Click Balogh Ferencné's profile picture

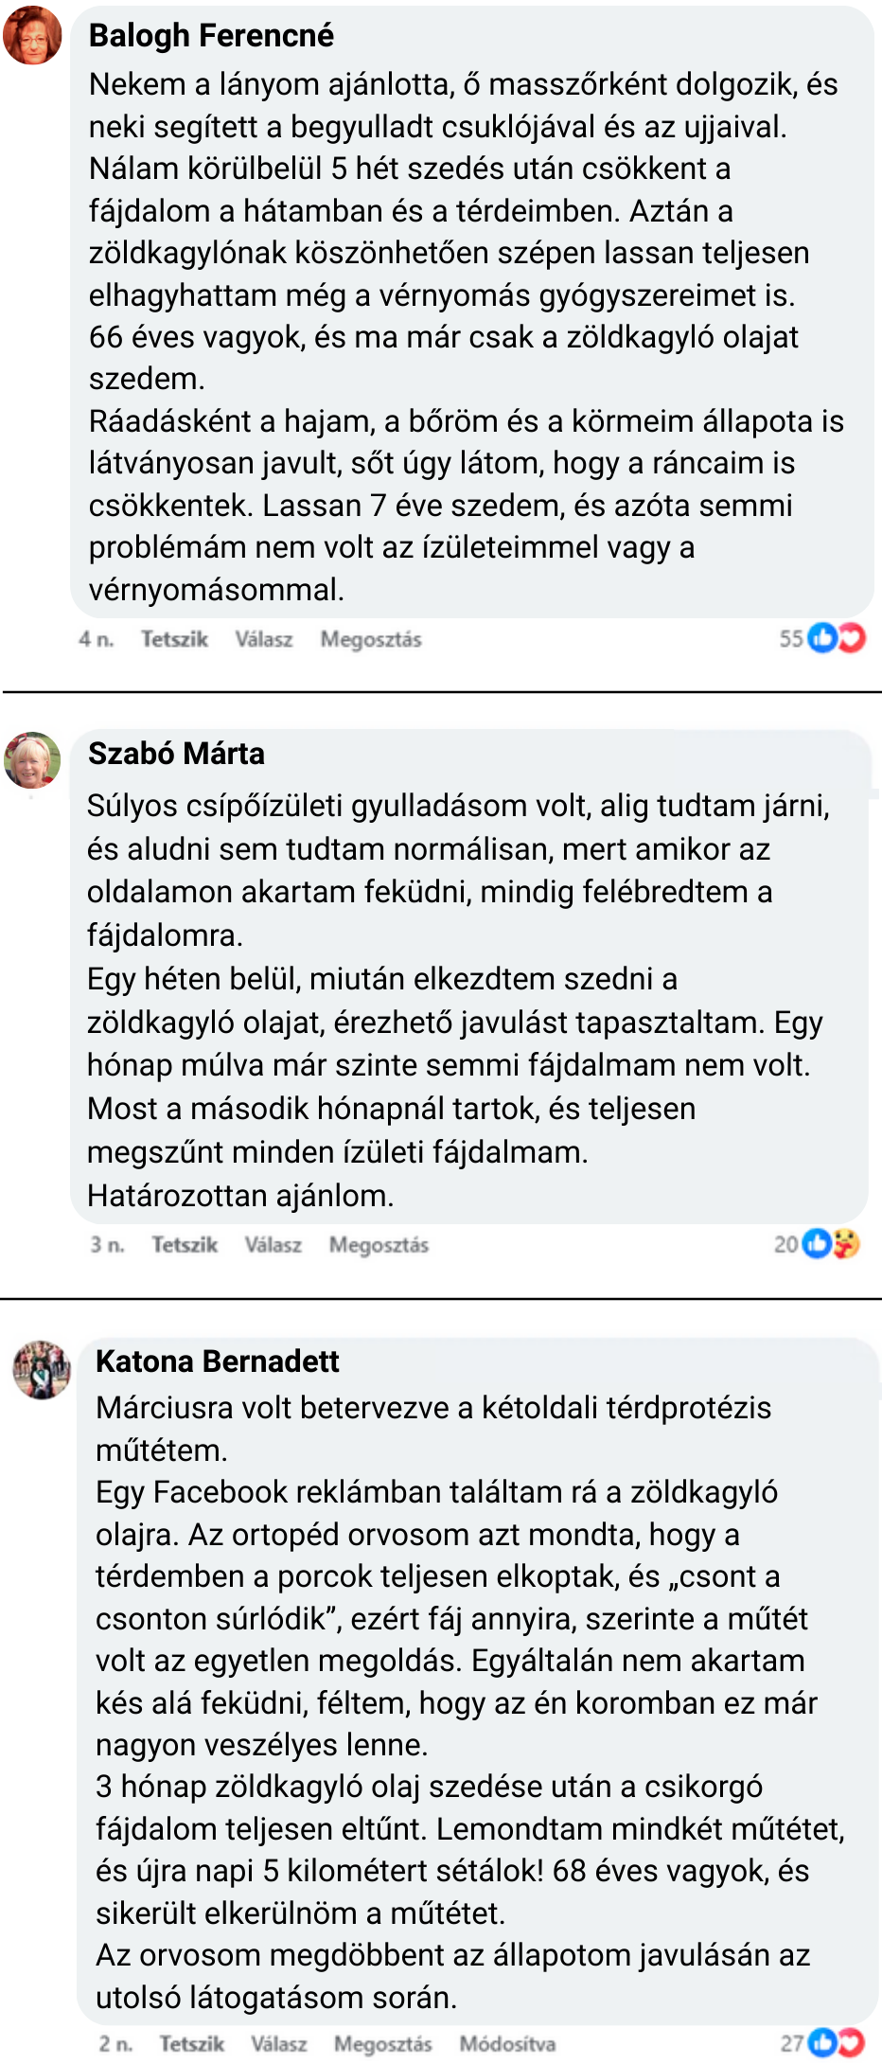coord(33,36)
